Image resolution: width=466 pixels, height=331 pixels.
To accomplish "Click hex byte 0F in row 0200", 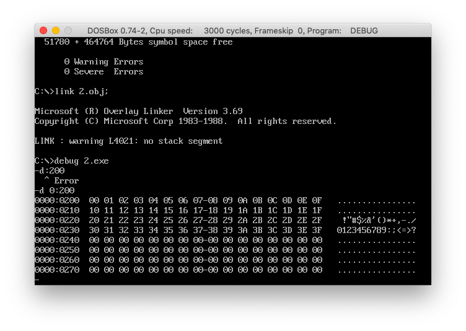I will pyautogui.click(x=317, y=200).
